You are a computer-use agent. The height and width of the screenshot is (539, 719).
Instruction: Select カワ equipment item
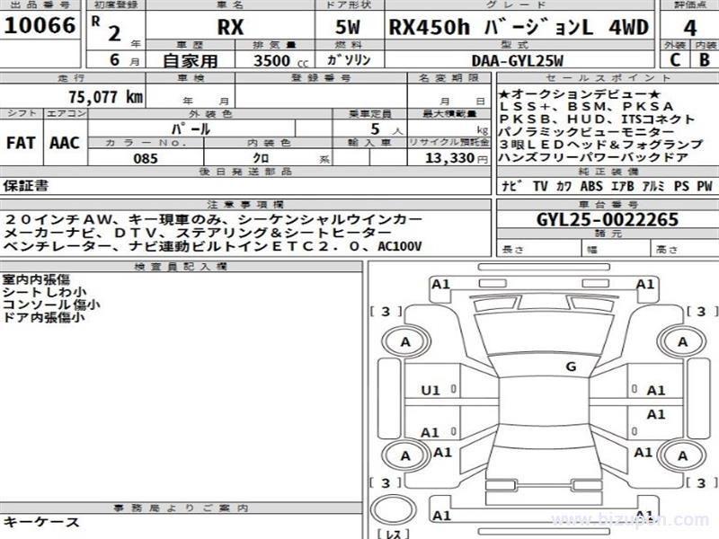point(564,186)
